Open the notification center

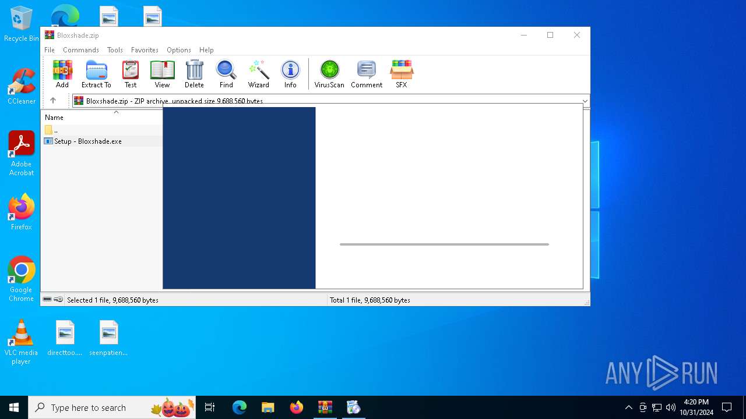tap(727, 407)
